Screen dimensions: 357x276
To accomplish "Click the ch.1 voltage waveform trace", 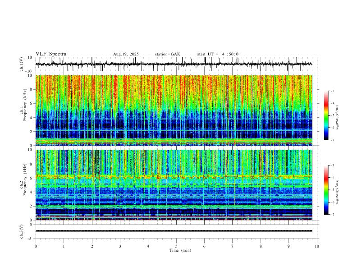I will (x=174, y=64).
